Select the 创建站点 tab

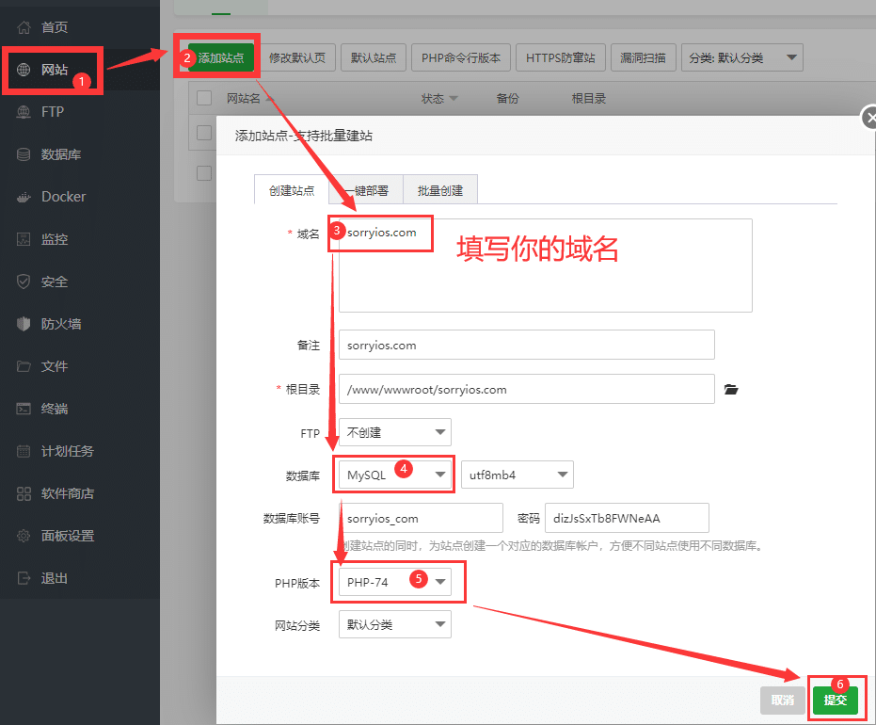tap(292, 190)
